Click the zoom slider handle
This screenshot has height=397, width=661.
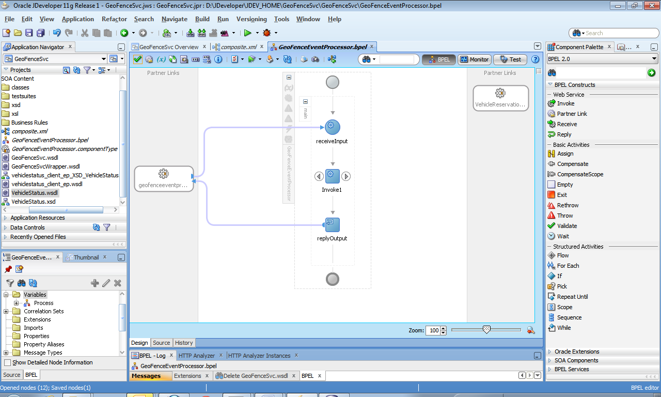click(x=486, y=330)
